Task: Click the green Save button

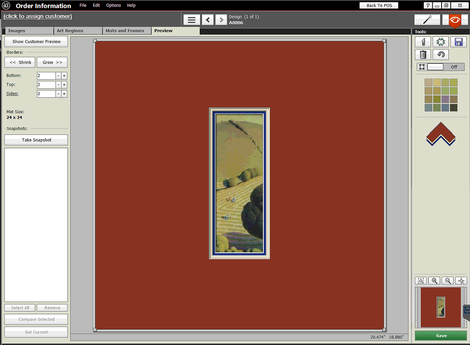Action: [441, 335]
